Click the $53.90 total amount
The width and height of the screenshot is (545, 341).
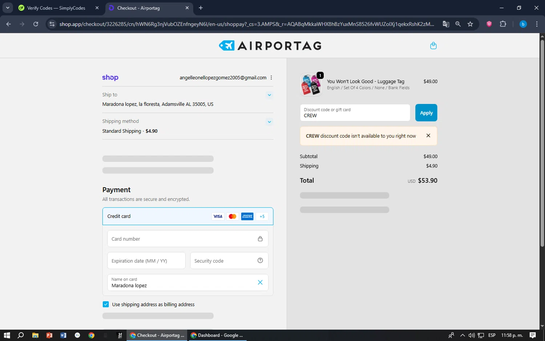coord(428,180)
